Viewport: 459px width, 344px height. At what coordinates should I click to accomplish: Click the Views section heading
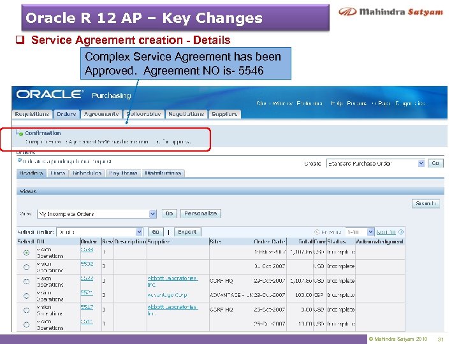click(x=28, y=191)
